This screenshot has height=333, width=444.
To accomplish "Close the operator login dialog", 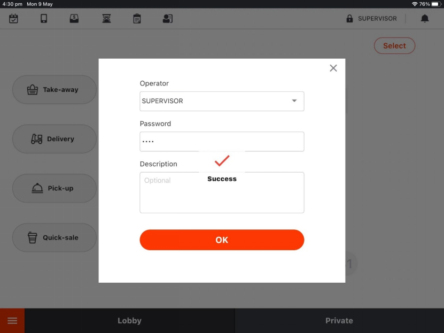I will pos(333,68).
